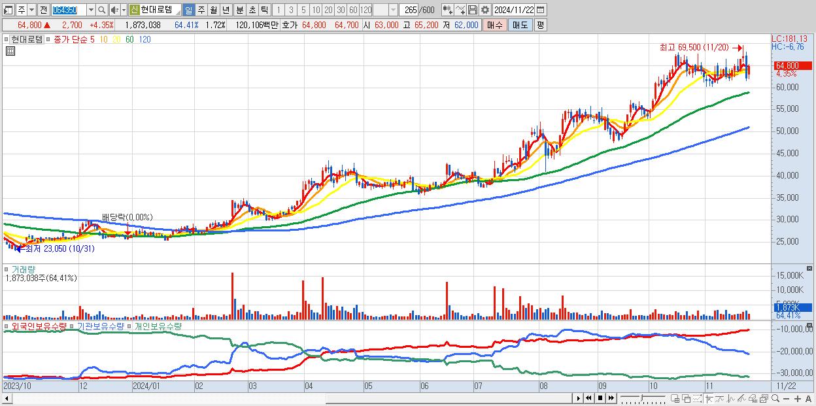
Task: Click the stock code search magnifier icon
Action: click(x=101, y=10)
